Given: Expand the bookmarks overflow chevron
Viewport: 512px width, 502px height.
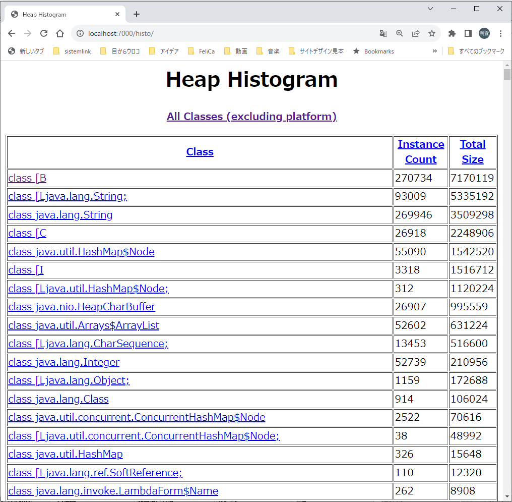Looking at the screenshot, I should pyautogui.click(x=434, y=51).
